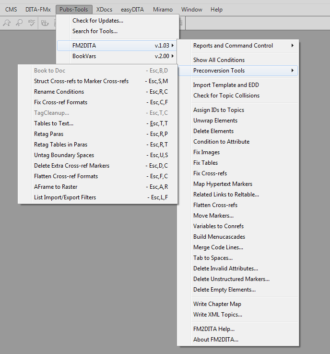Open the Miramo menu
This screenshot has width=330, height=354.
pos(163,10)
